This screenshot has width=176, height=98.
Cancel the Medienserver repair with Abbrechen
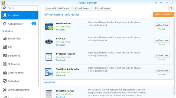click(162, 25)
